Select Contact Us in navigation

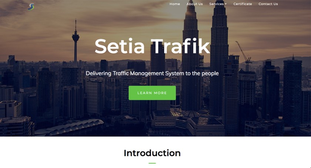268,4
